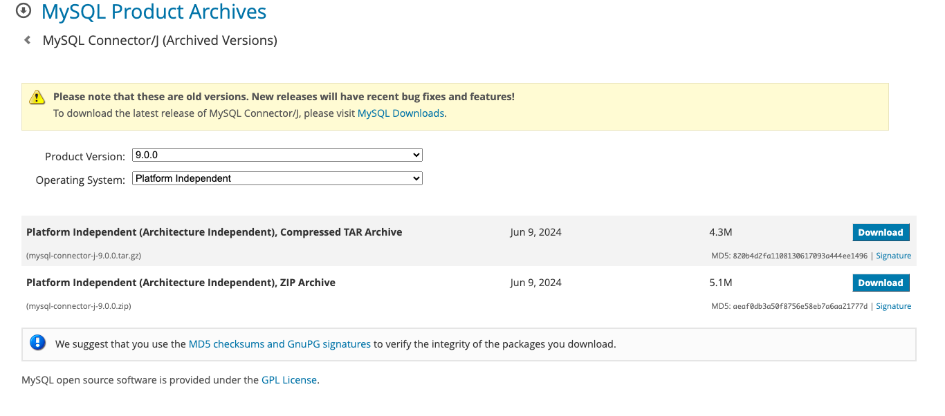The width and height of the screenshot is (945, 416).
Task: Expand the Product Version selector showing 9.0.0
Action: tap(277, 154)
